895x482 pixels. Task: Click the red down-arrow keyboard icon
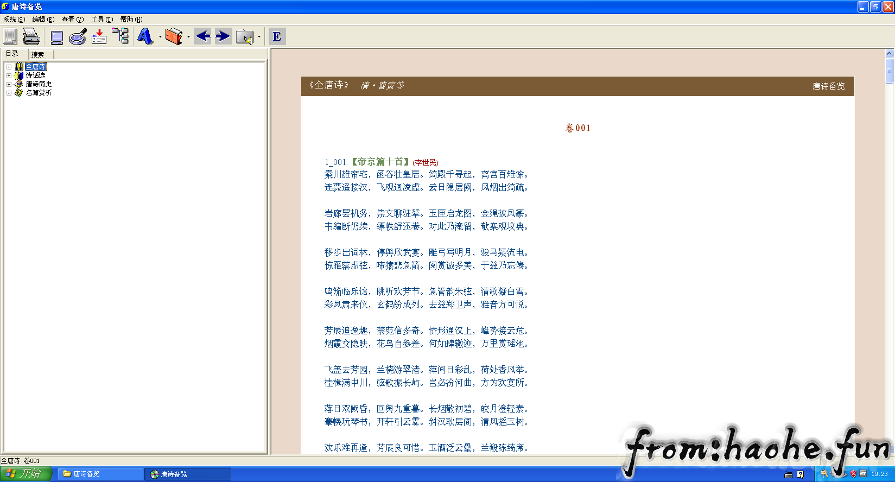(99, 36)
